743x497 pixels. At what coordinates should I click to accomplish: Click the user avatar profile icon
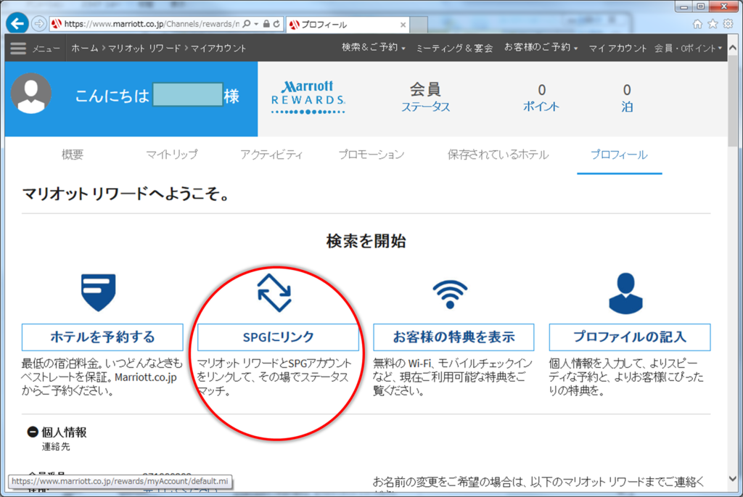31,94
